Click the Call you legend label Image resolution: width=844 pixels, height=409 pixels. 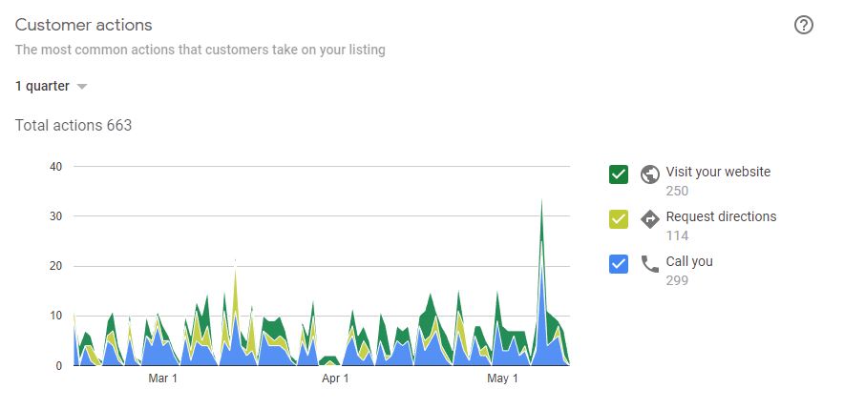(x=689, y=261)
